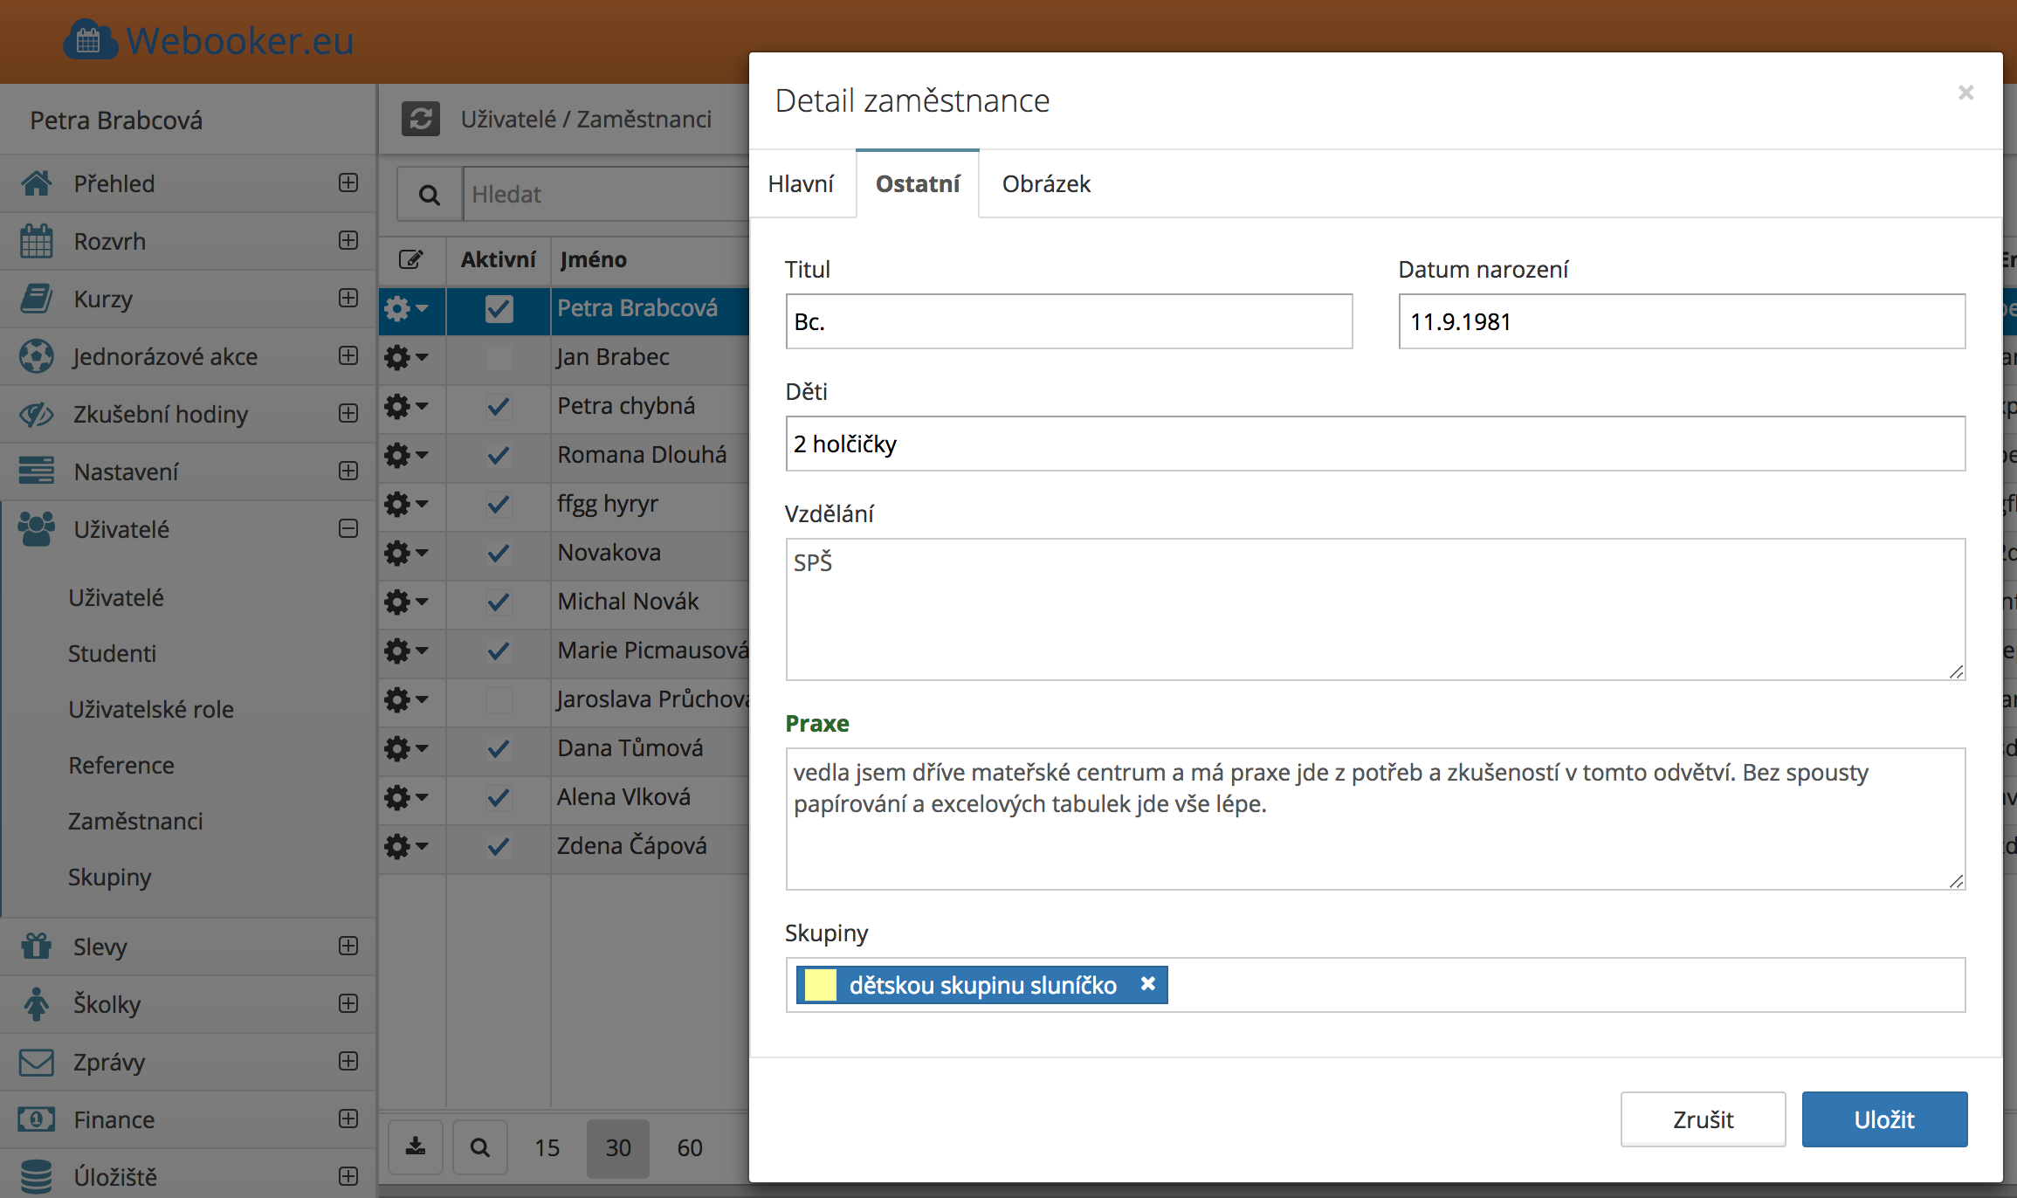Image resolution: width=2017 pixels, height=1198 pixels.
Task: Toggle the Aktivní checkbox for Jan Brabec
Action: click(x=499, y=357)
